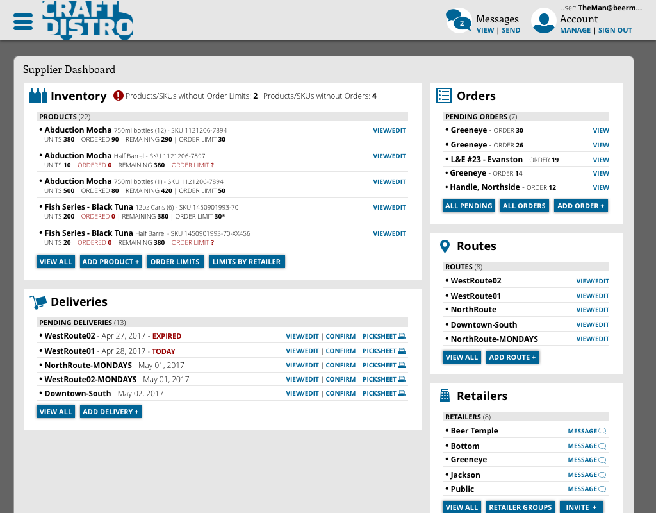The width and height of the screenshot is (656, 513).
Task: Click the Messages speech bubble icon
Action: click(x=457, y=20)
